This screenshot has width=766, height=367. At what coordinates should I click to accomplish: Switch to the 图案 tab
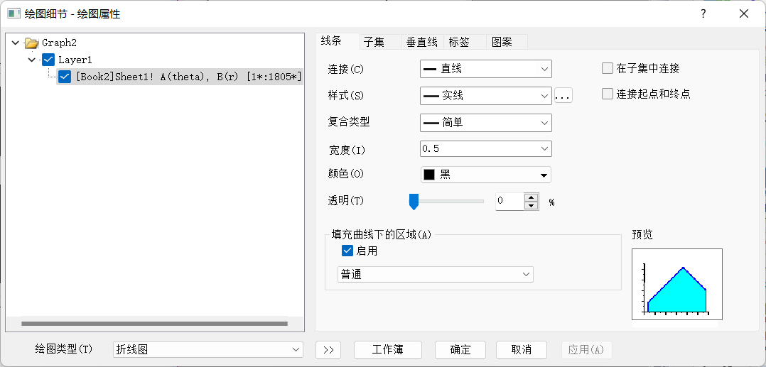502,42
